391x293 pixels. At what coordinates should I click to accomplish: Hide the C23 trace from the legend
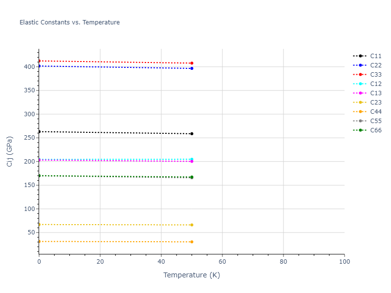coord(375,103)
